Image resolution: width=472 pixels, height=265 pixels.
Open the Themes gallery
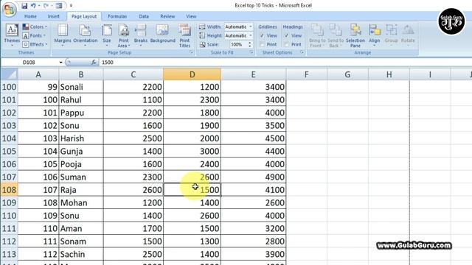pos(12,35)
